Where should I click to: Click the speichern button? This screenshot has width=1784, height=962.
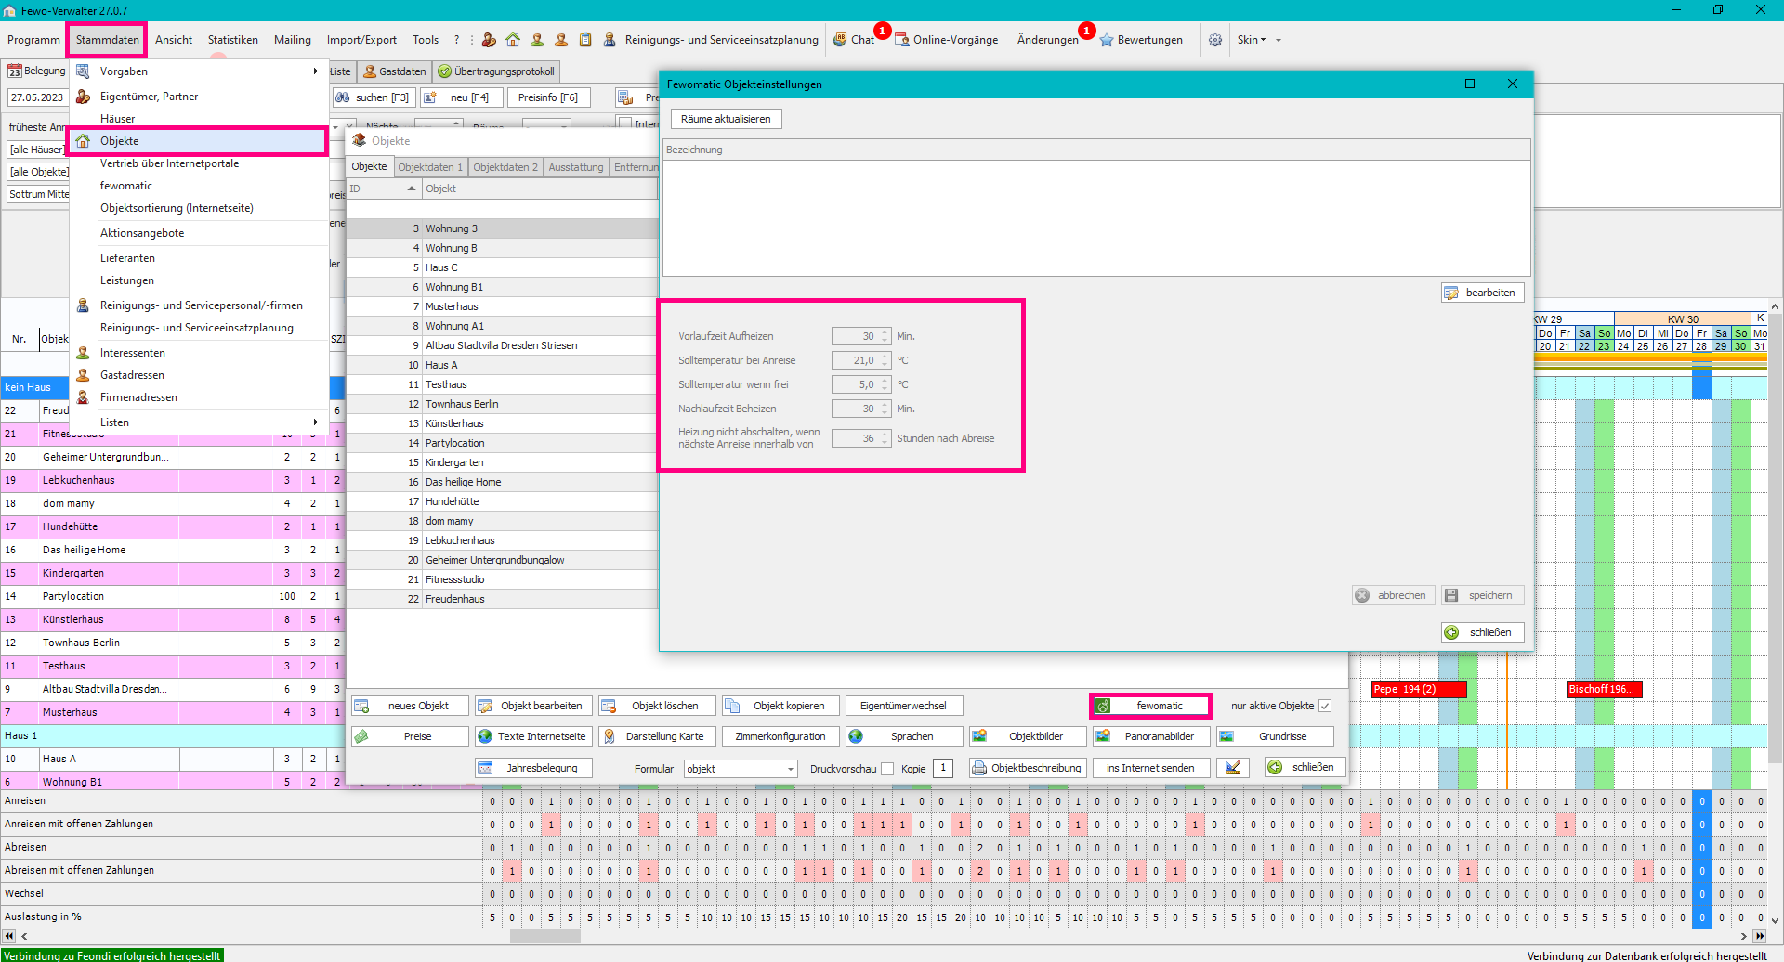(1482, 595)
